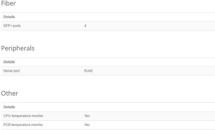Click Details header under Fiber
The width and height of the screenshot is (215, 130).
click(x=9, y=17)
